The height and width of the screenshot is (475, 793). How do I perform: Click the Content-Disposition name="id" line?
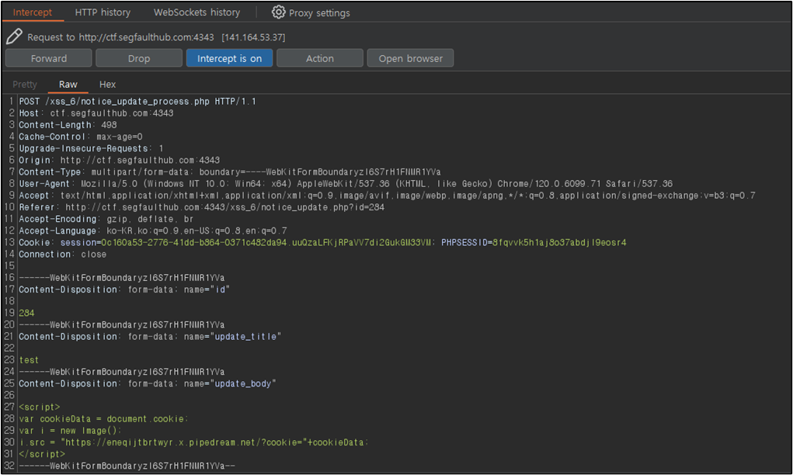pos(124,290)
